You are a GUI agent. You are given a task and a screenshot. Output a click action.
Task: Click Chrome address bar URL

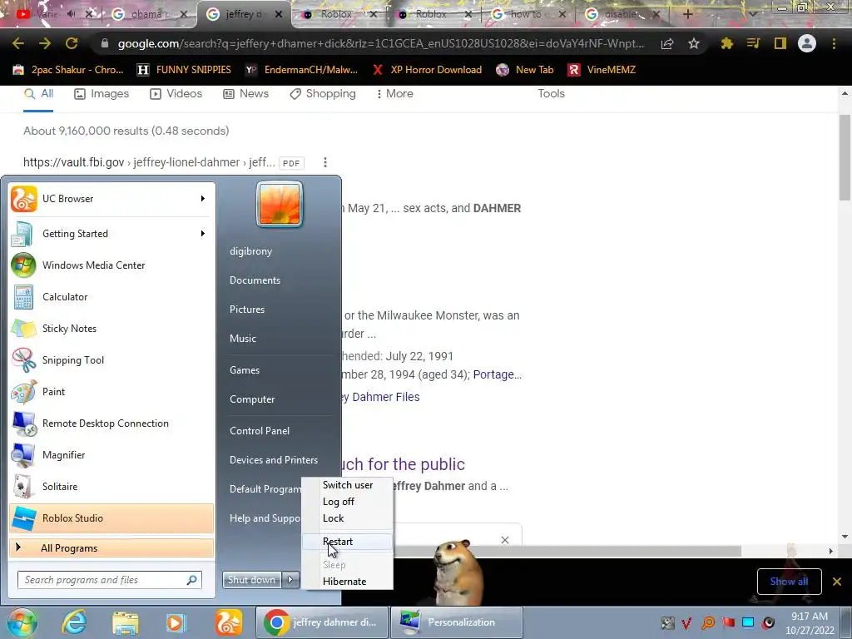[380, 43]
